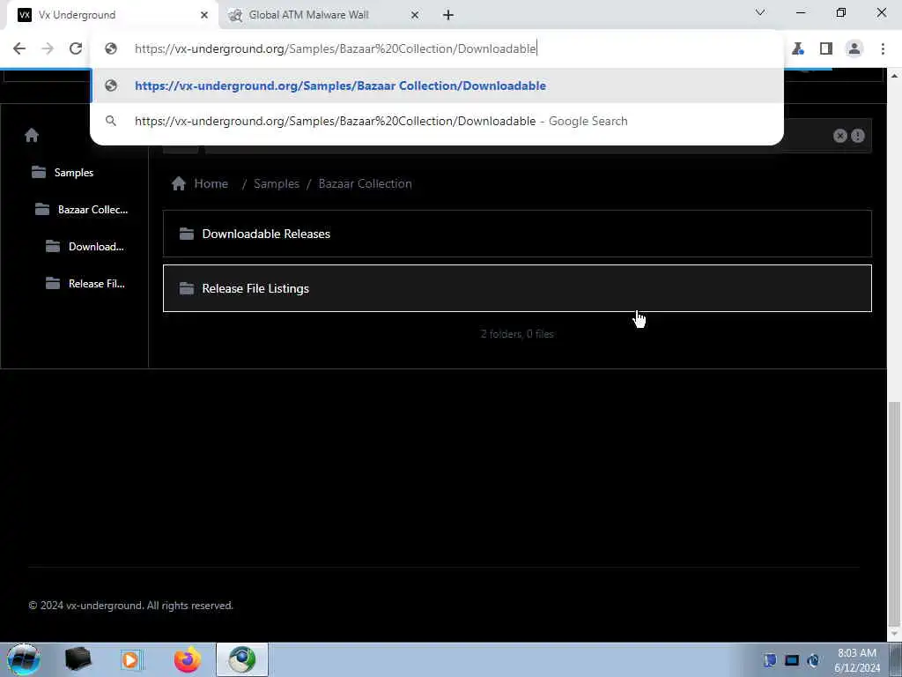The height and width of the screenshot is (677, 902).
Task: Toggle the browser side panel icon
Action: 826,49
